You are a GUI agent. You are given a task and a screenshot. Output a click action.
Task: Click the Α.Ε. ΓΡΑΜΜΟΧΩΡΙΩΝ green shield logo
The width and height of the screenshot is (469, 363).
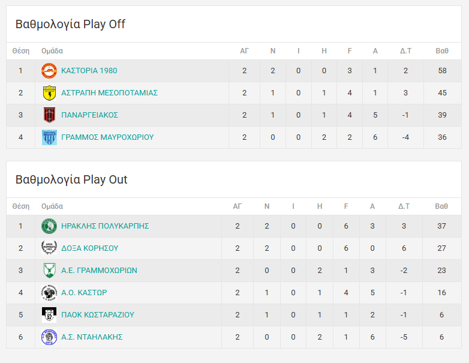[x=49, y=271]
